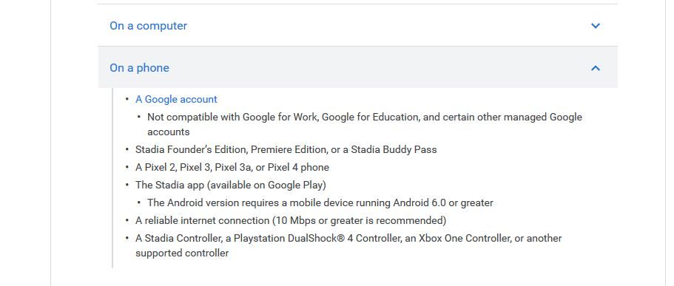Click the word accounts on the wrapped line
This screenshot has width=674, height=286.
pos(169,132)
